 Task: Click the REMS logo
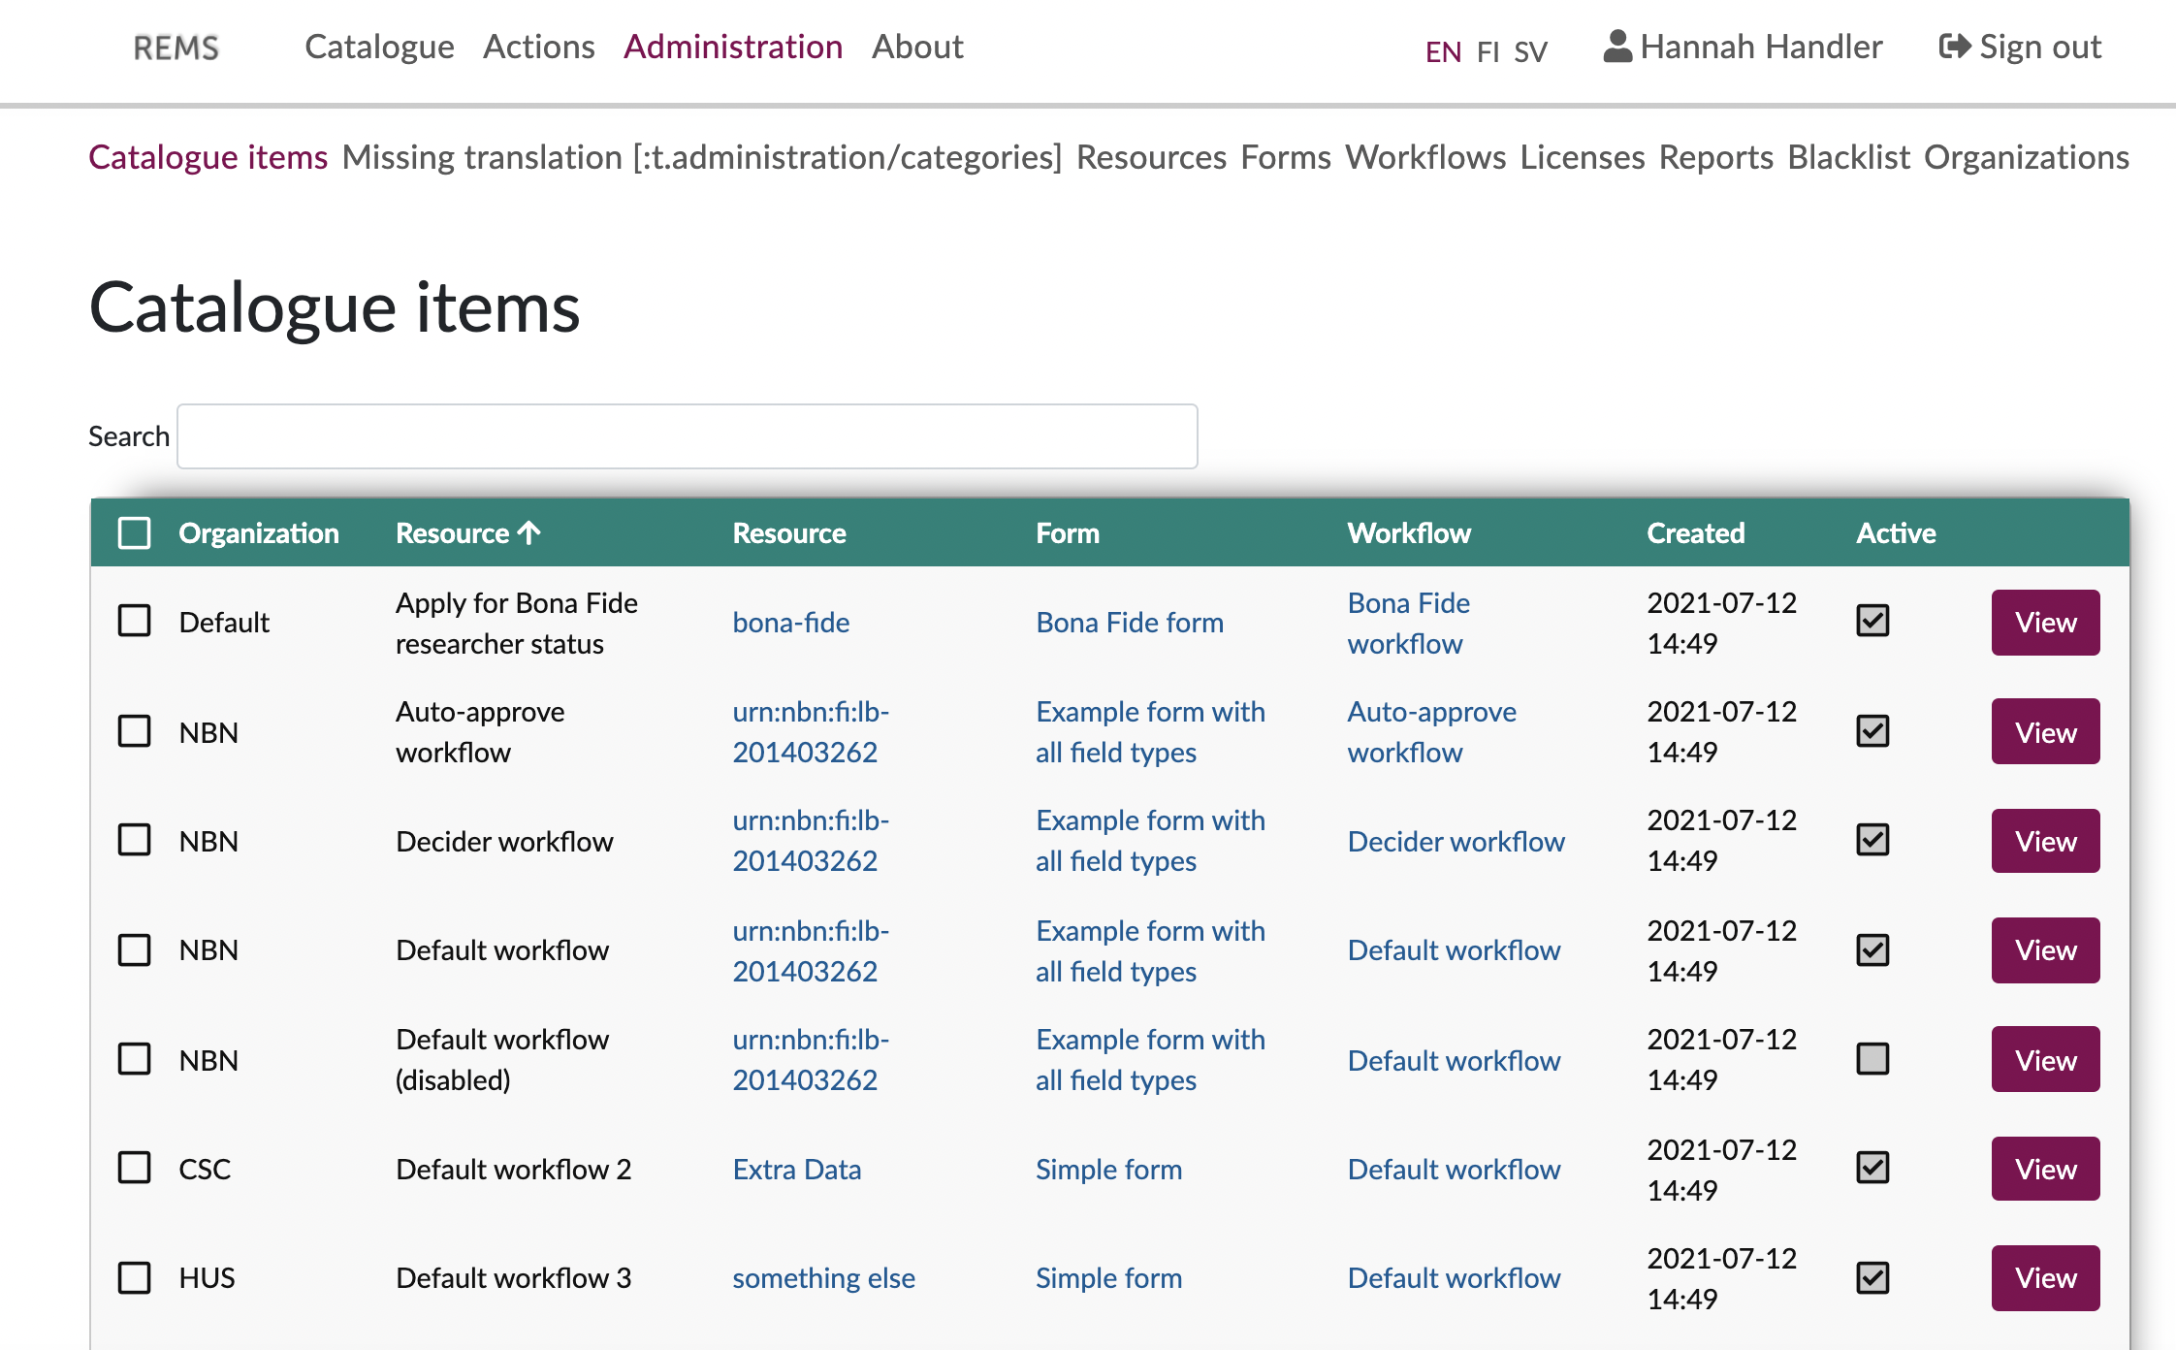click(x=176, y=47)
